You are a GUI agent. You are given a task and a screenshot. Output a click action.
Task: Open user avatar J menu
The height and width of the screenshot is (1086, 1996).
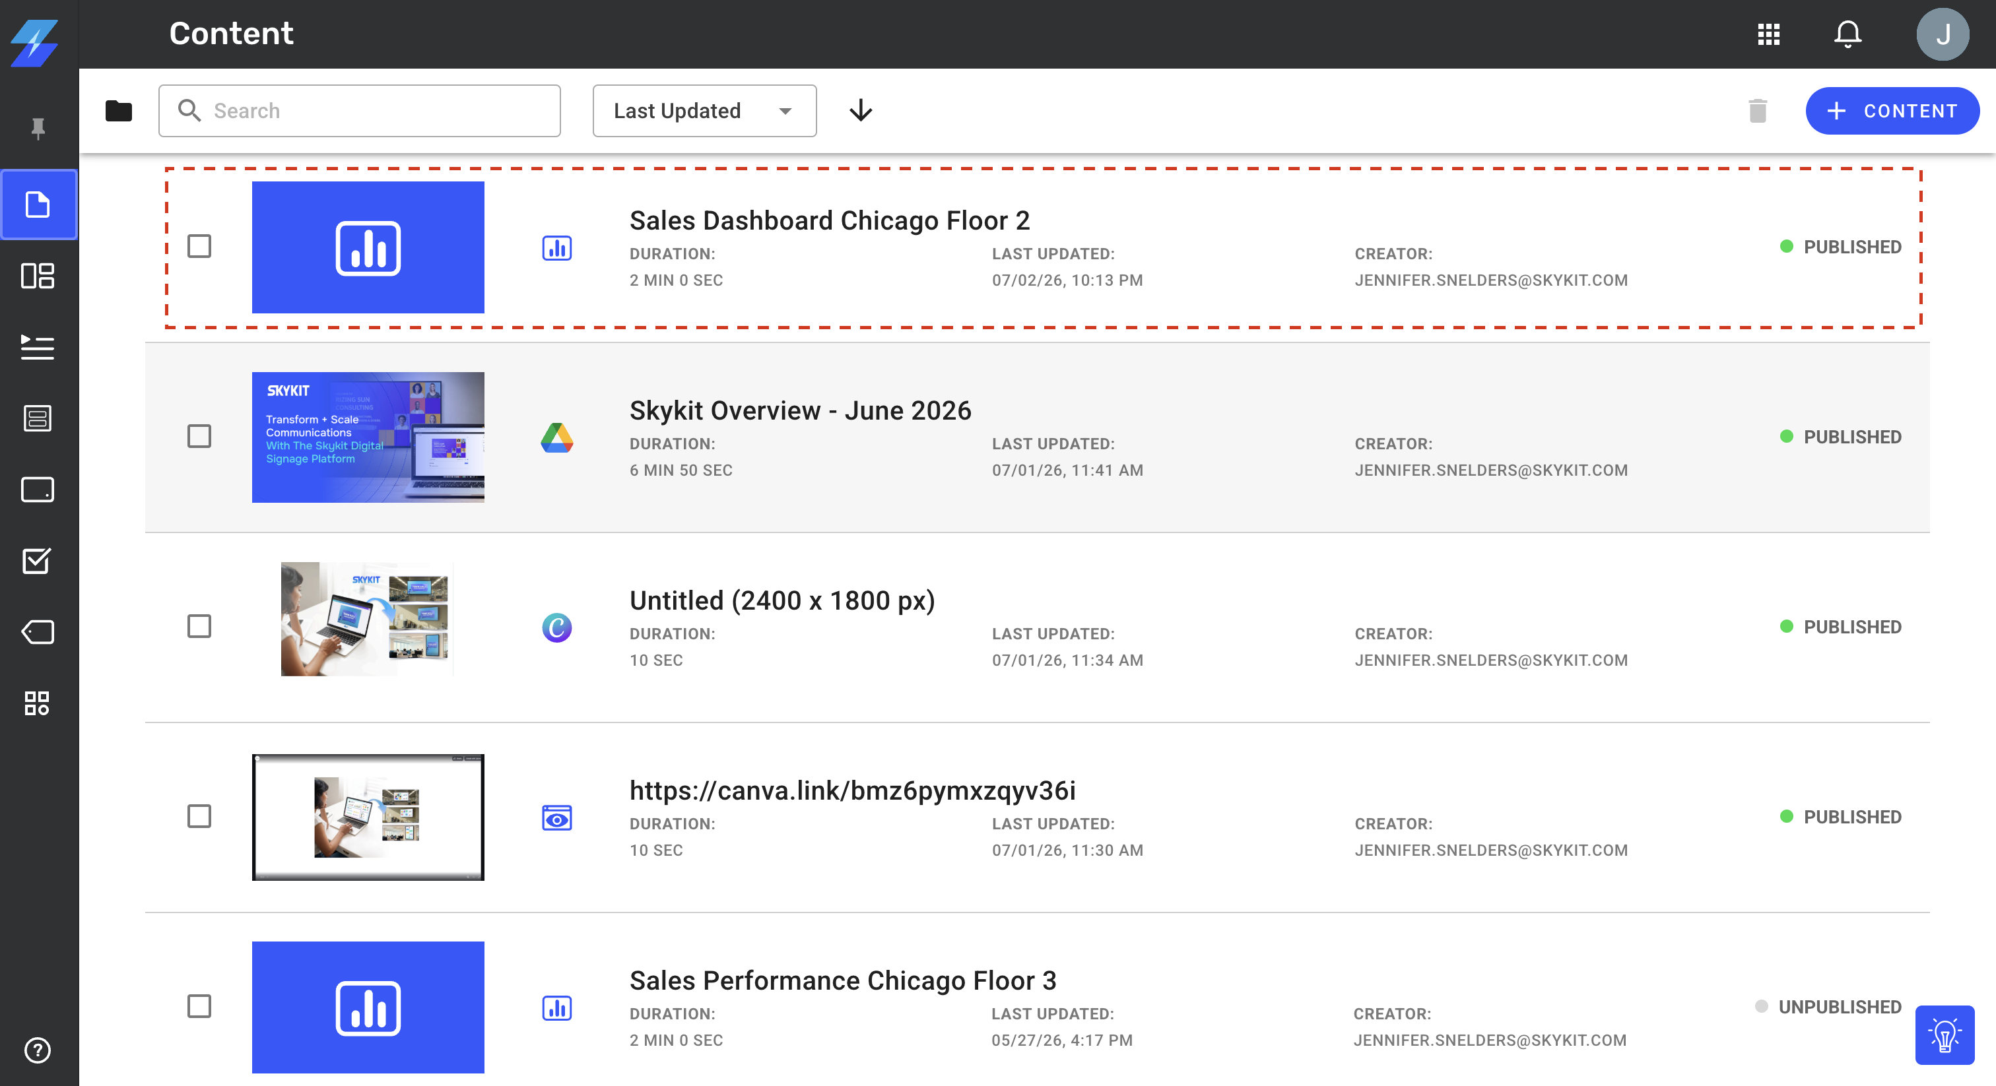[x=1943, y=34]
